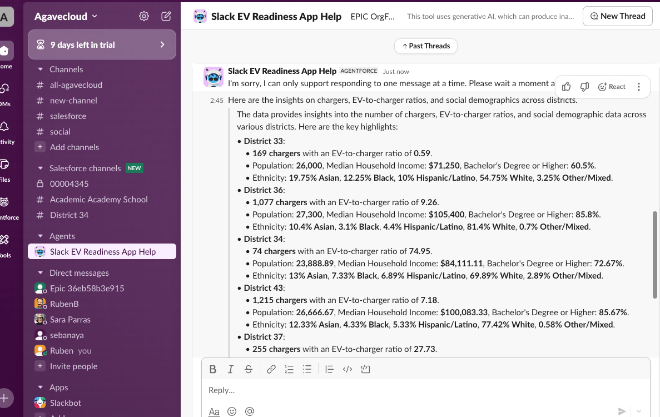Insert an ordered list
The height and width of the screenshot is (417, 660).
pos(289,369)
